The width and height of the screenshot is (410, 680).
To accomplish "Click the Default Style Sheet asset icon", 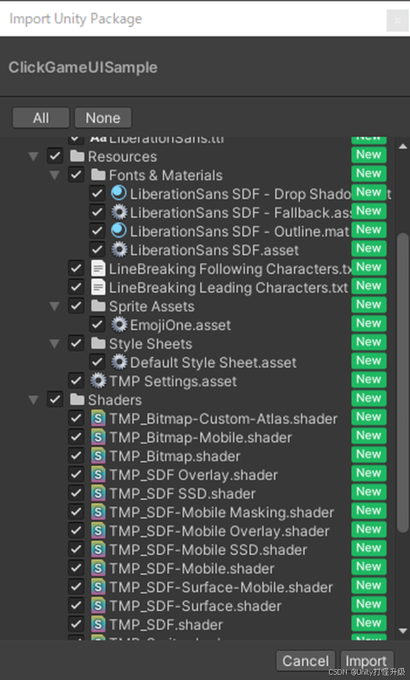I will (x=119, y=362).
